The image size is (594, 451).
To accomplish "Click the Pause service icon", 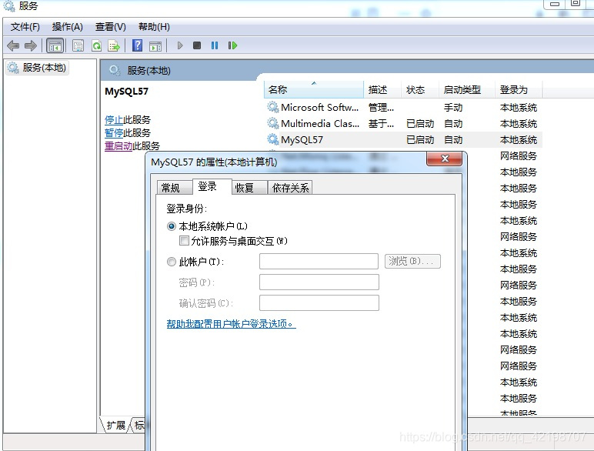I will point(215,45).
